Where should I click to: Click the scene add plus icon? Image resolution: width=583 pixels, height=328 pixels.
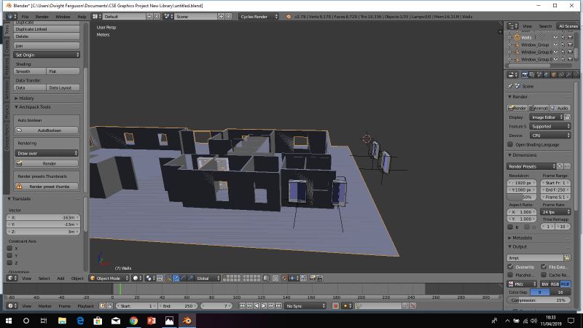click(x=222, y=16)
